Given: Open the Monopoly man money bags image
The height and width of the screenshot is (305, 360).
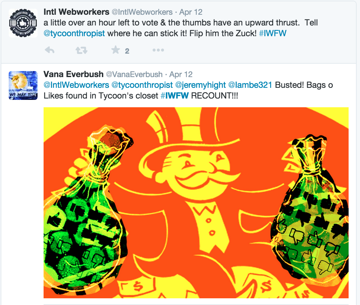Looking at the screenshot, I should (x=196, y=203).
